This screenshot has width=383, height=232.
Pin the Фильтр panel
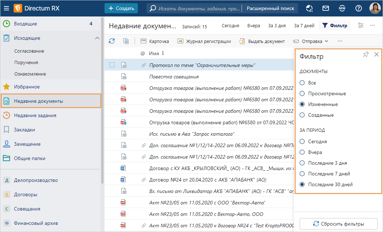[365, 54]
